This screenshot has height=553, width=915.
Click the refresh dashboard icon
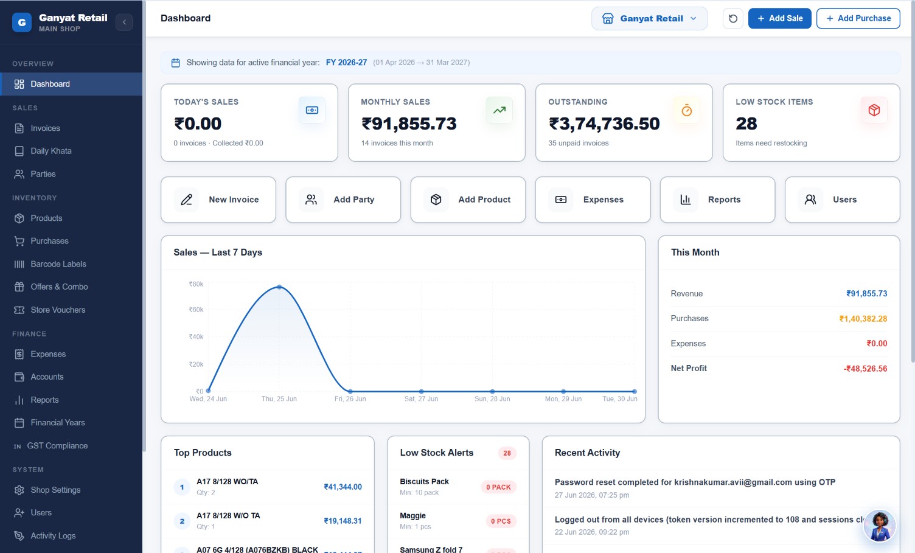point(733,18)
